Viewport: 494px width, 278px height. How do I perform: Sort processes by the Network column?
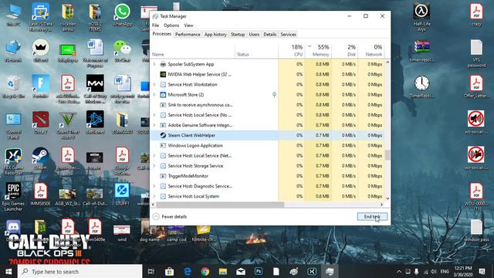coord(370,50)
